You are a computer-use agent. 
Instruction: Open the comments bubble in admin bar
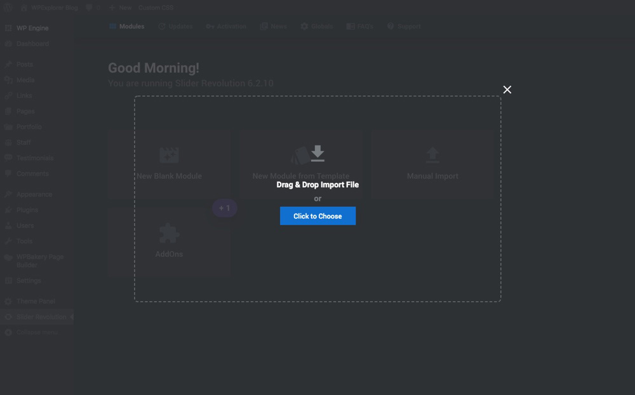pos(93,8)
